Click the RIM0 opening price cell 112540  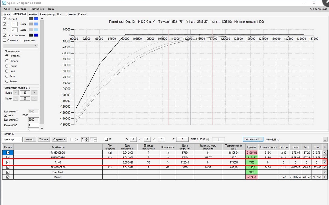pyautogui.click(x=185, y=162)
